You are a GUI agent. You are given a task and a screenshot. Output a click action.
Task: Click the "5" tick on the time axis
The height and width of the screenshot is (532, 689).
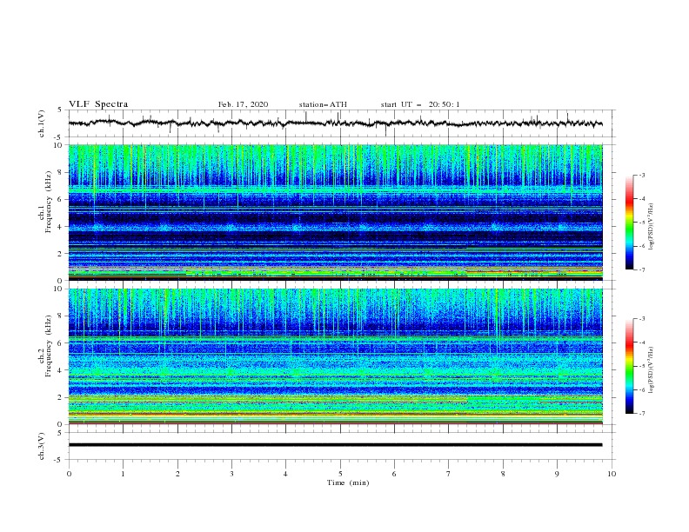[x=340, y=474]
